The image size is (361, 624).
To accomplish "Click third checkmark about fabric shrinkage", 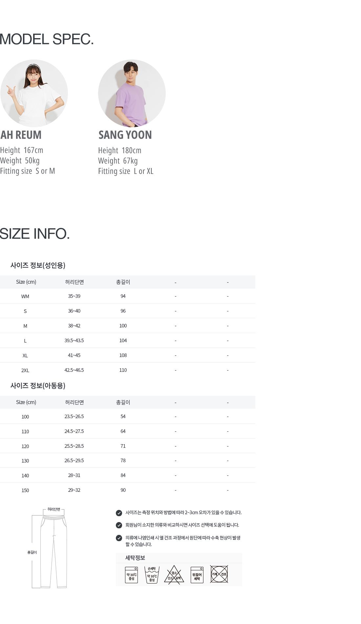I will tap(119, 538).
